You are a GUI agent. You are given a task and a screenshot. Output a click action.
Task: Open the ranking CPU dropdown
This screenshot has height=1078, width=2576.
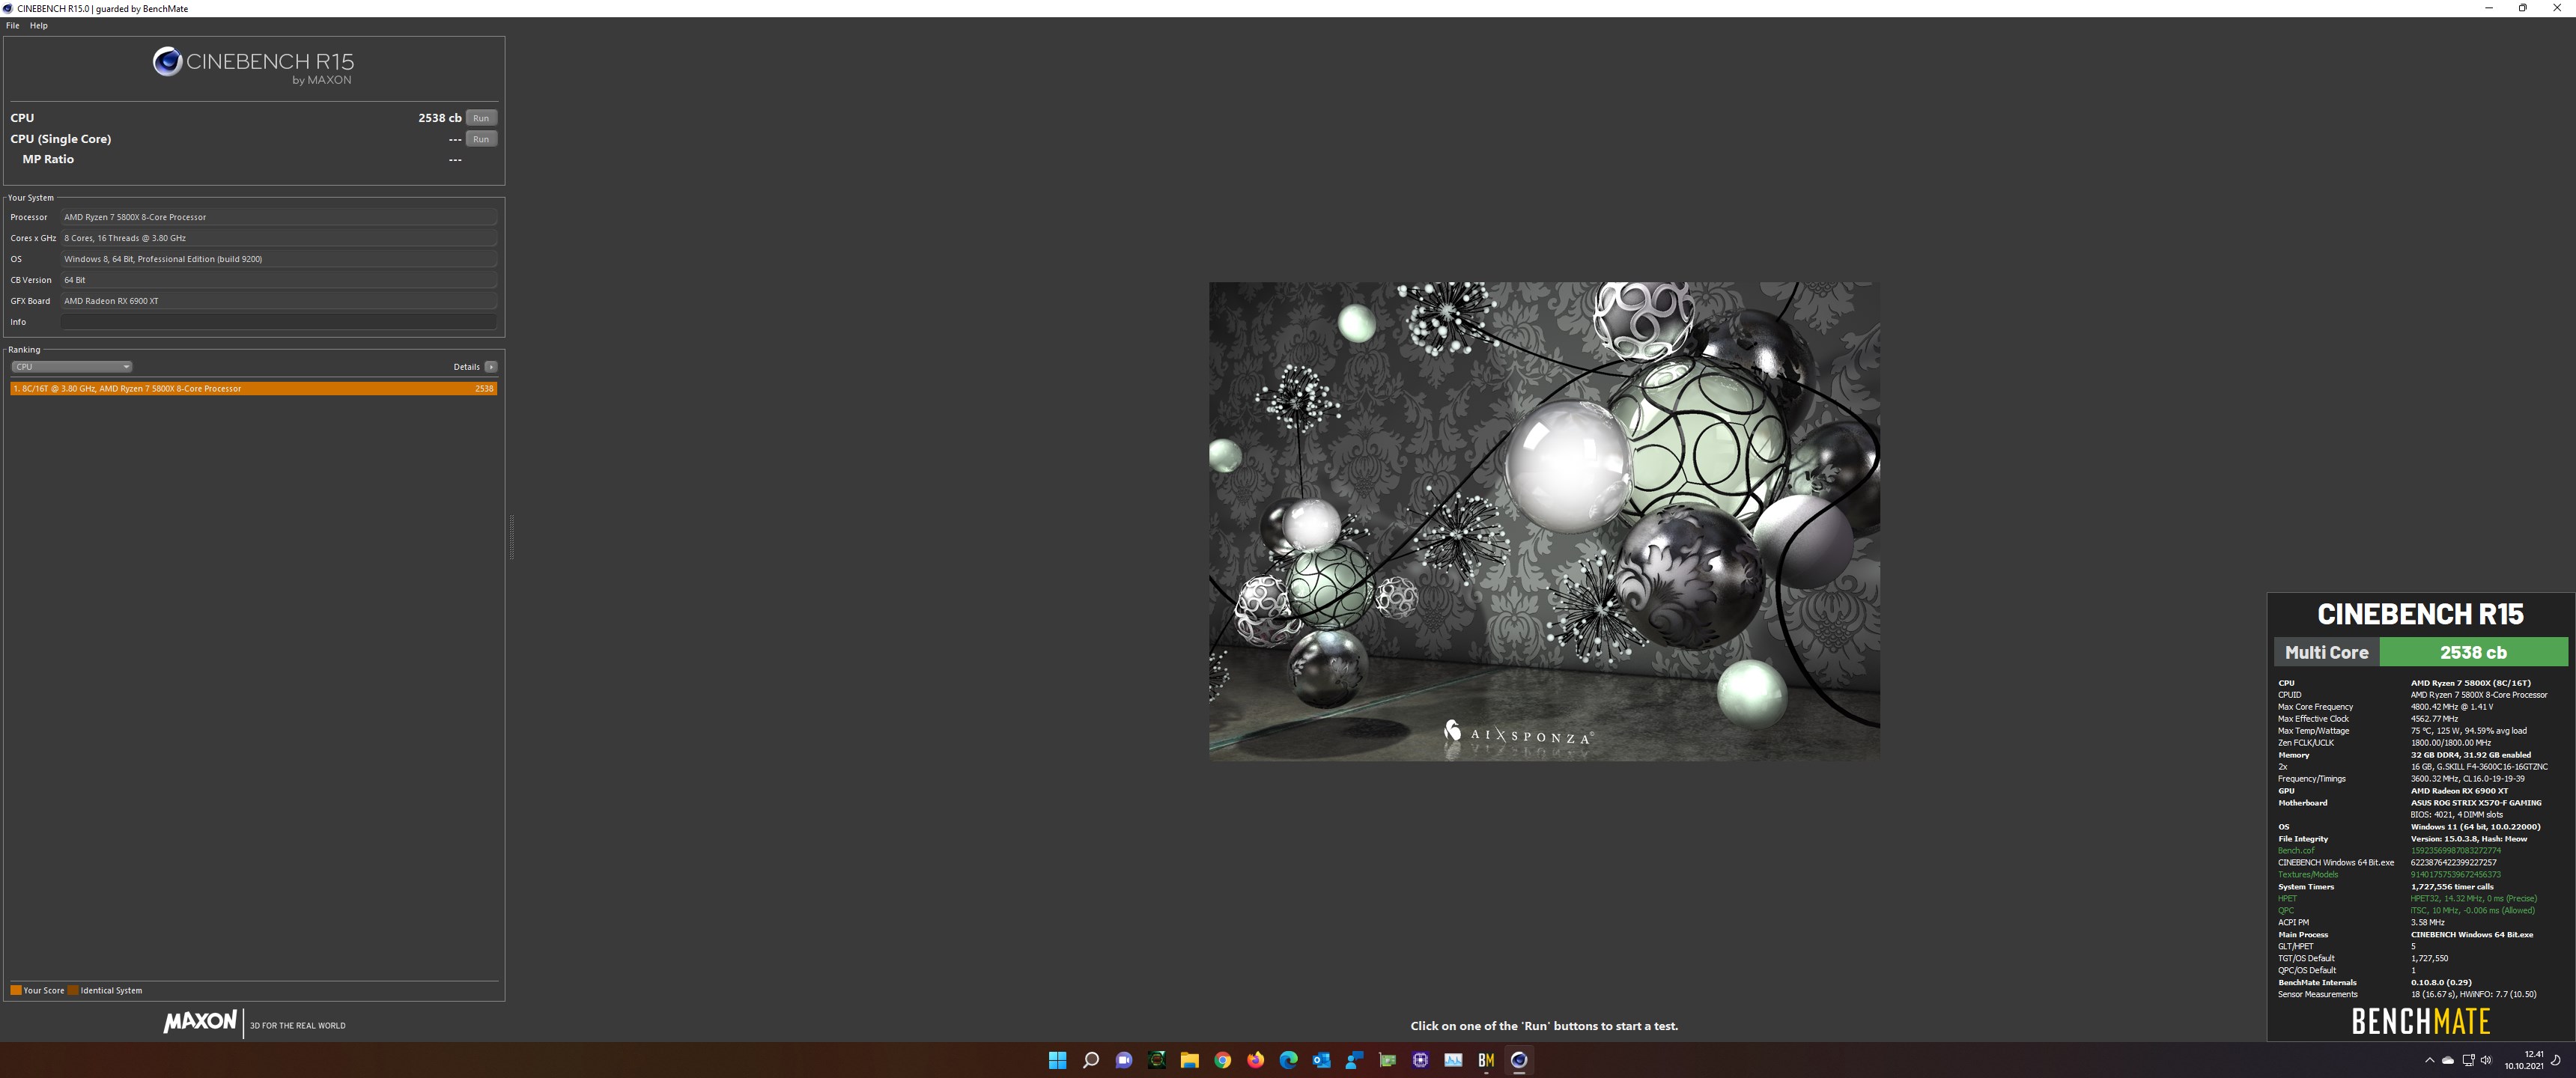tap(71, 367)
